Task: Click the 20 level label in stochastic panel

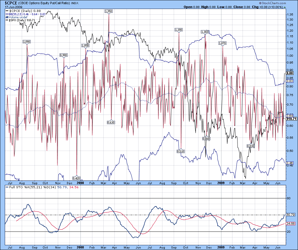Action: [x=288, y=232]
